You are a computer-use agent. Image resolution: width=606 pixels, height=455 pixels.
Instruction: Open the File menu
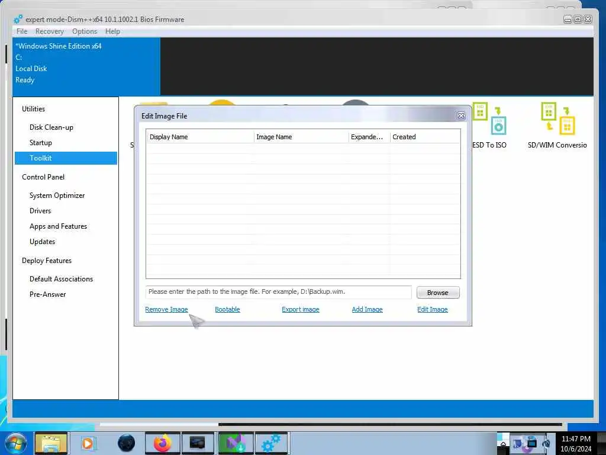[22, 31]
